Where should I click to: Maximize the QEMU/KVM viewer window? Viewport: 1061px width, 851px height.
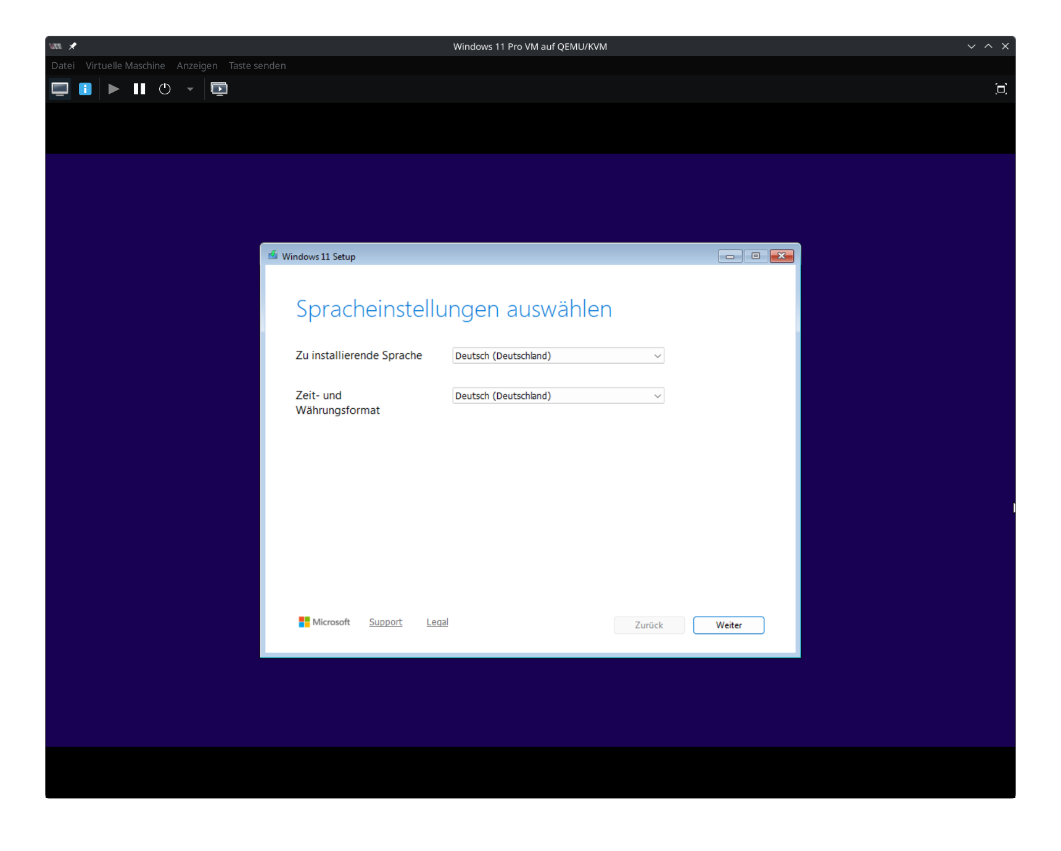(988, 46)
